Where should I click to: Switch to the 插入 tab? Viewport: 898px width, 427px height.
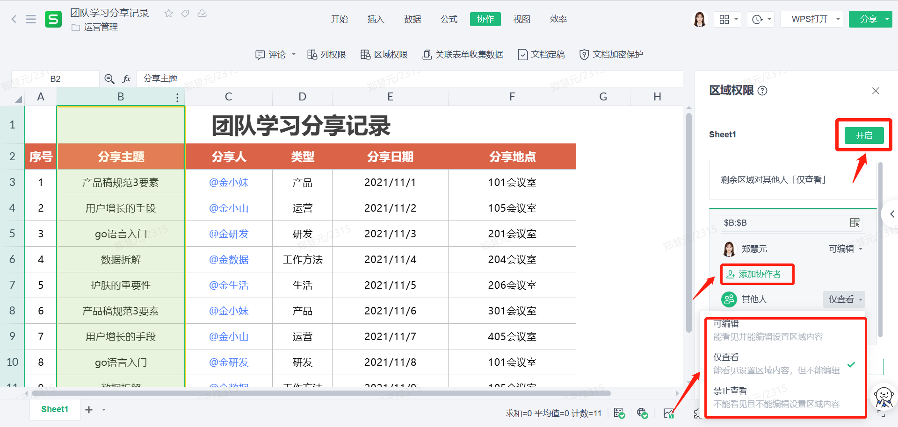(x=376, y=19)
